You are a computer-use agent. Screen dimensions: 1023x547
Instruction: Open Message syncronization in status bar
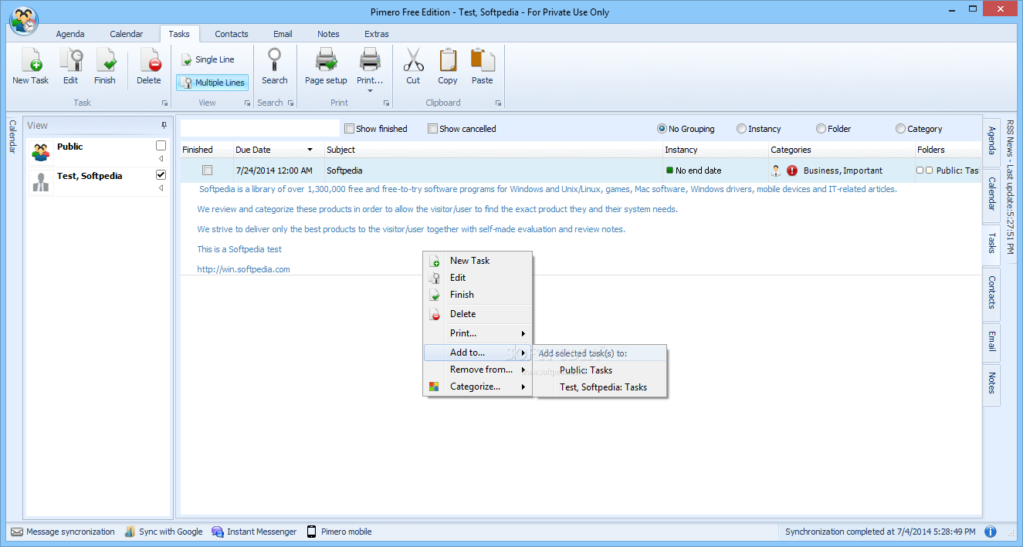click(x=63, y=532)
